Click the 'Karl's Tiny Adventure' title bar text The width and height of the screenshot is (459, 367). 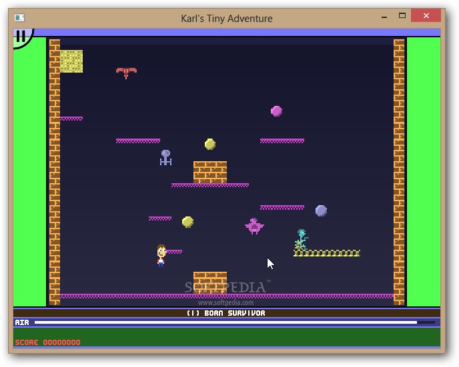point(227,19)
